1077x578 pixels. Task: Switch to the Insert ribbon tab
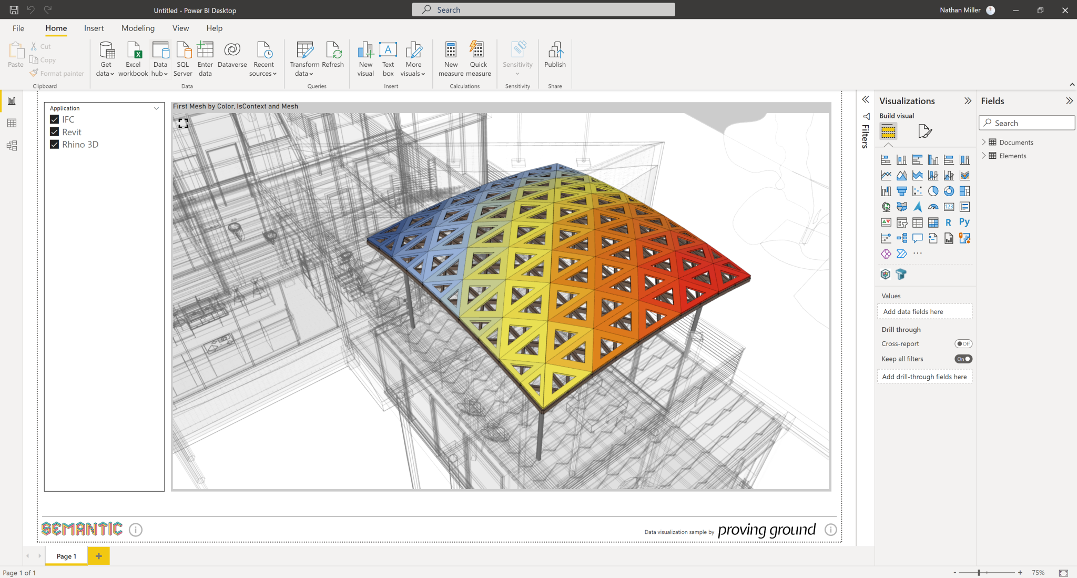pyautogui.click(x=94, y=28)
